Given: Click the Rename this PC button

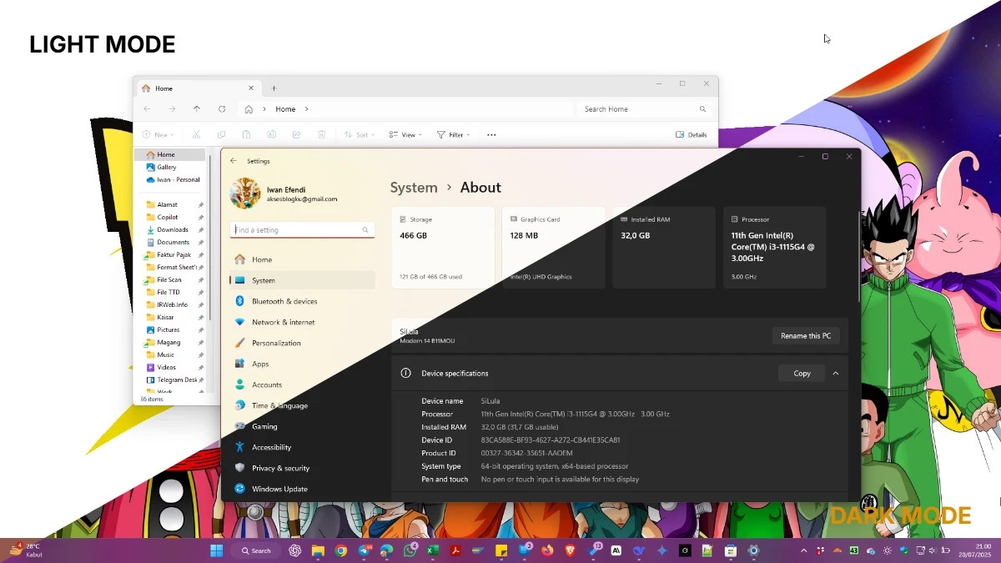Looking at the screenshot, I should click(x=805, y=335).
